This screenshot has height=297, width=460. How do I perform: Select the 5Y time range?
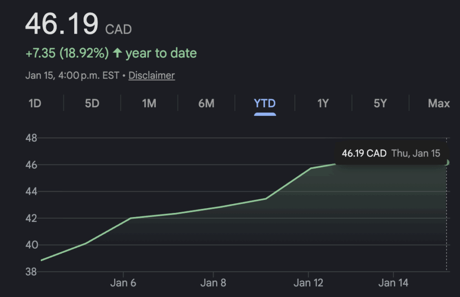(380, 103)
